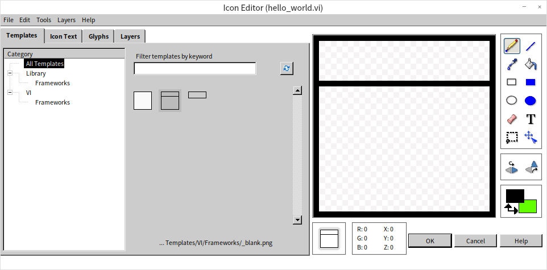Activate the Eraser tool
This screenshot has width=547, height=270.
point(511,119)
